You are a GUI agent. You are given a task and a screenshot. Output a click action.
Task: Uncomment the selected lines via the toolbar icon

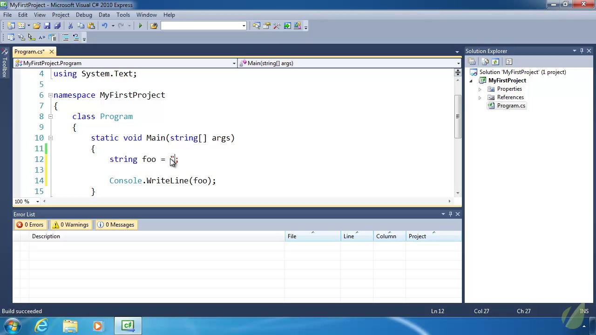click(76, 37)
